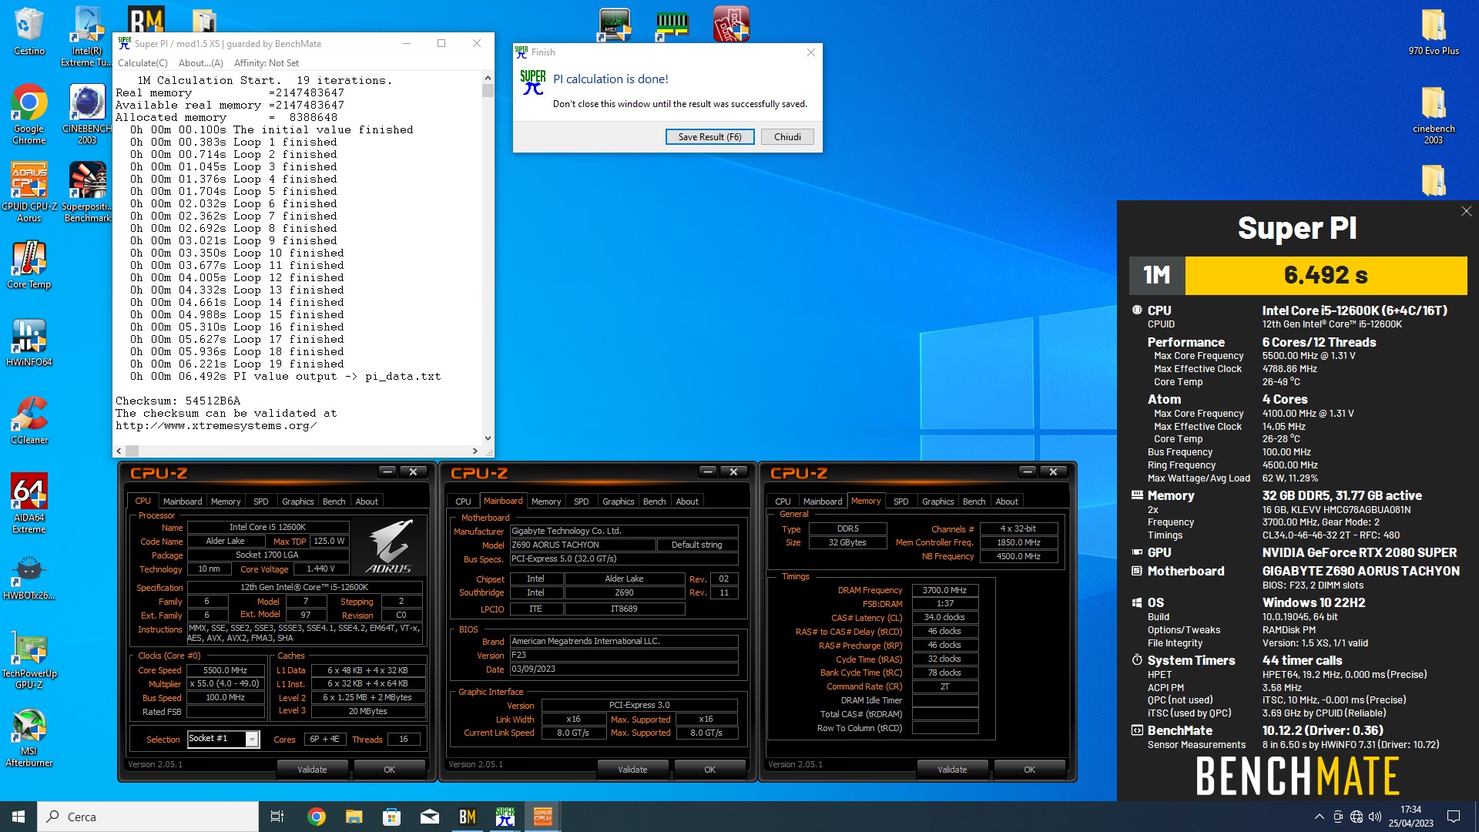Open CCleaner desktop icon
This screenshot has width=1479, height=832.
click(29, 420)
